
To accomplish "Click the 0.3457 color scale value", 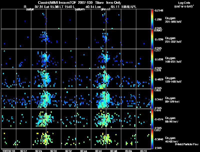I will (x=159, y=99).
